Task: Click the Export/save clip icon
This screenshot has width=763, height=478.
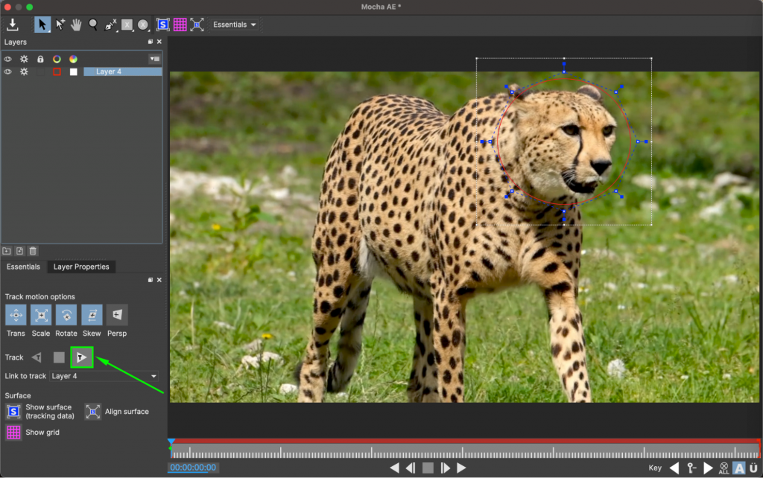Action: pyautogui.click(x=13, y=24)
